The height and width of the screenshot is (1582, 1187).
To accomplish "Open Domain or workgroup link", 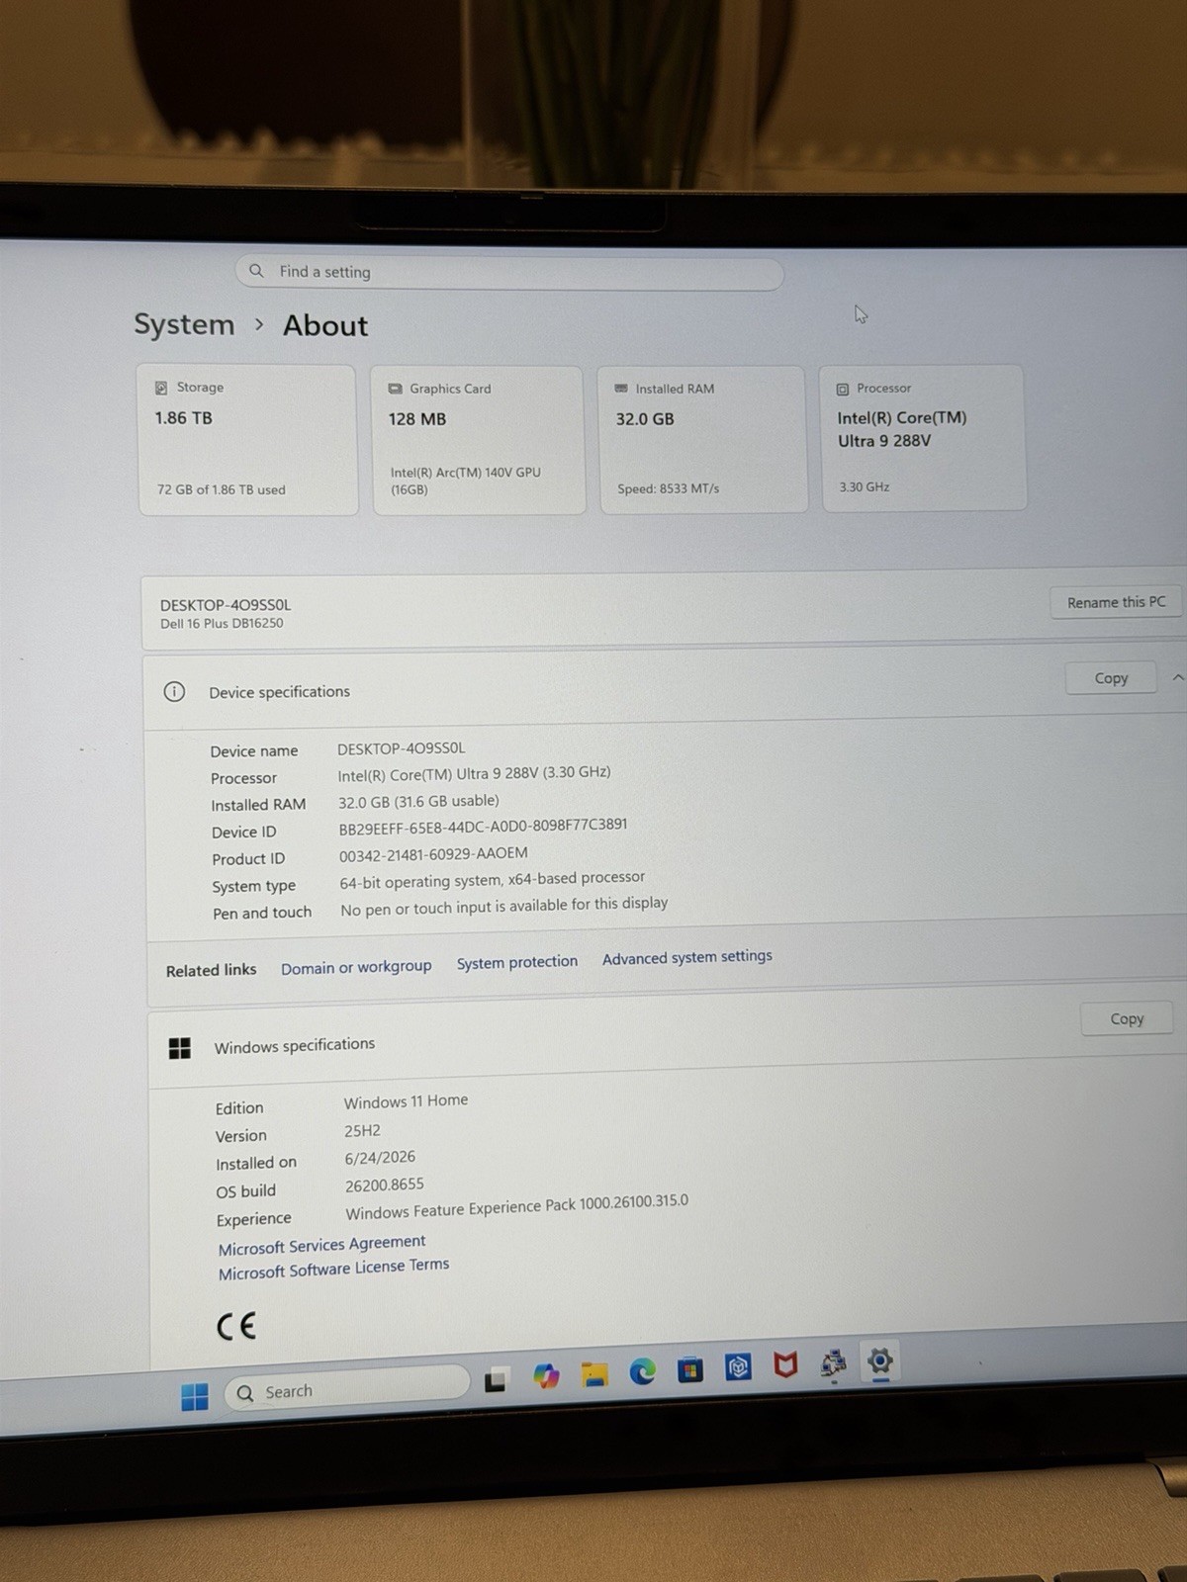I will [x=356, y=967].
